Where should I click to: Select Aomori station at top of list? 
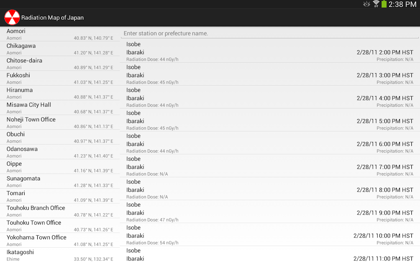click(x=60, y=34)
